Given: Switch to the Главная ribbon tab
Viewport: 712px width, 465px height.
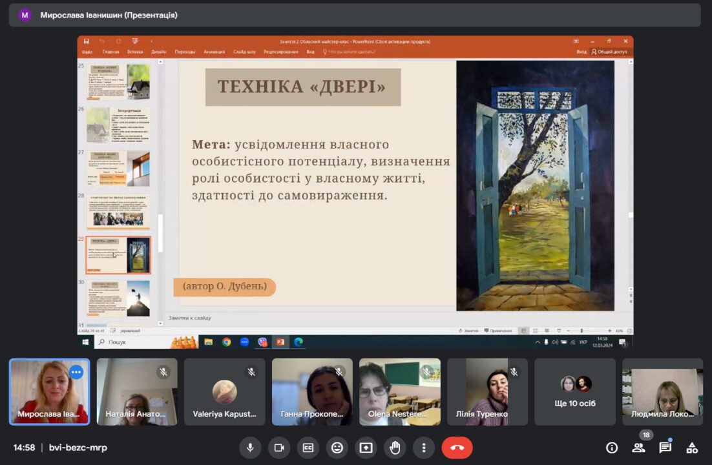Looking at the screenshot, I should (x=110, y=52).
